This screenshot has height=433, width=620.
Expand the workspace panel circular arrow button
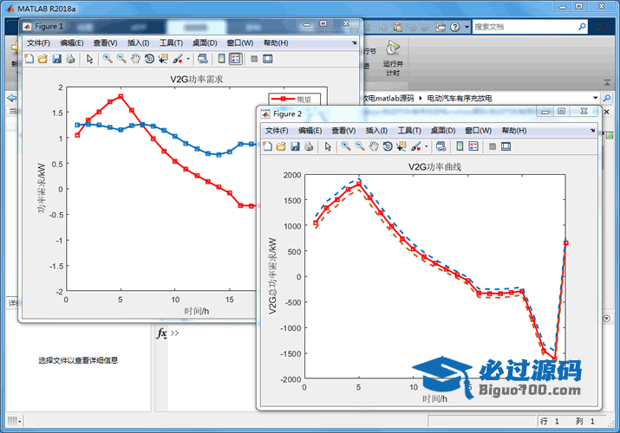(x=607, y=318)
